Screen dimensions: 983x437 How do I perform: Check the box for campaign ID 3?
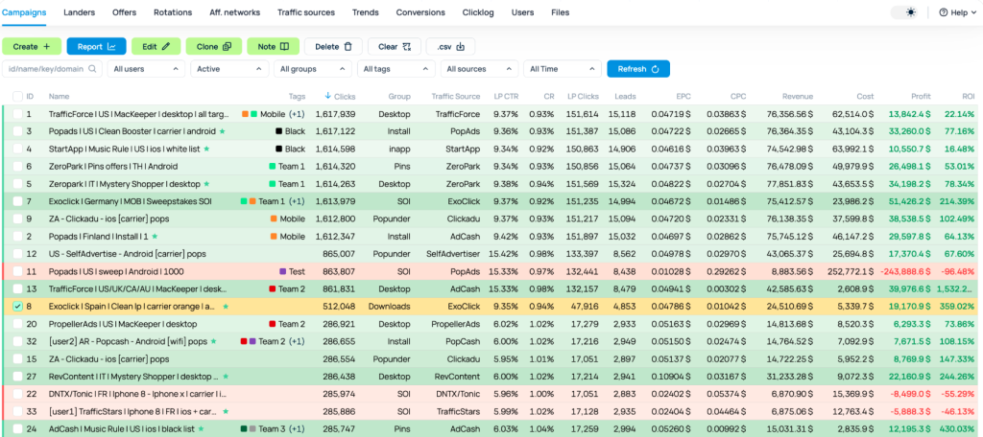pyautogui.click(x=17, y=131)
